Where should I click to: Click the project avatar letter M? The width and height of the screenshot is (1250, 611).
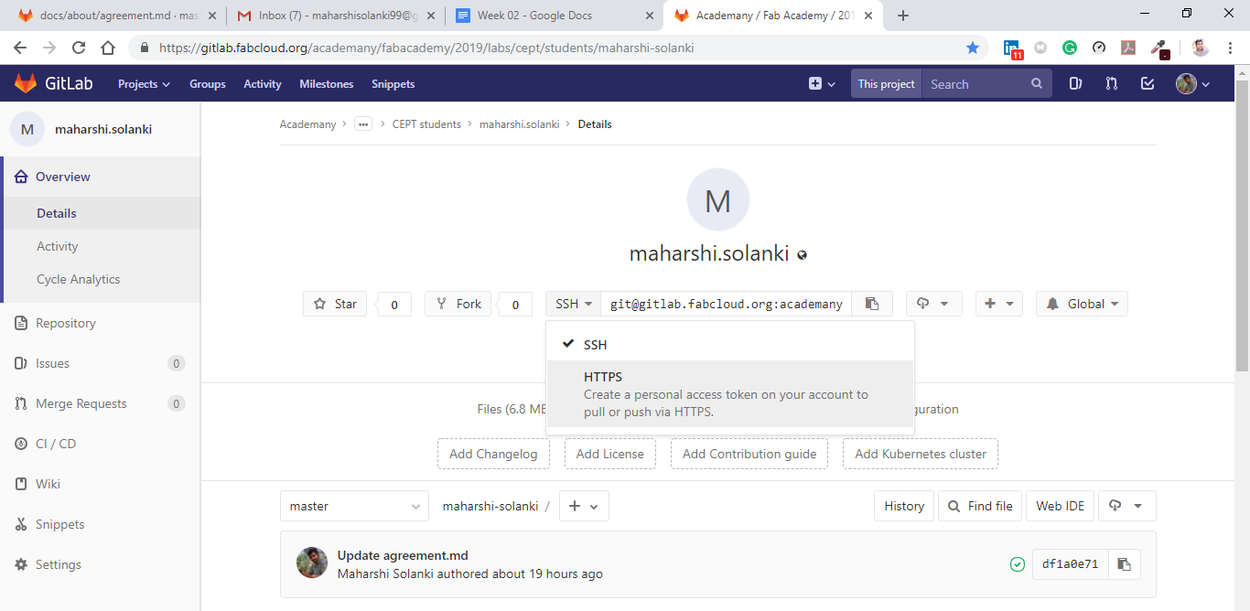[718, 199]
